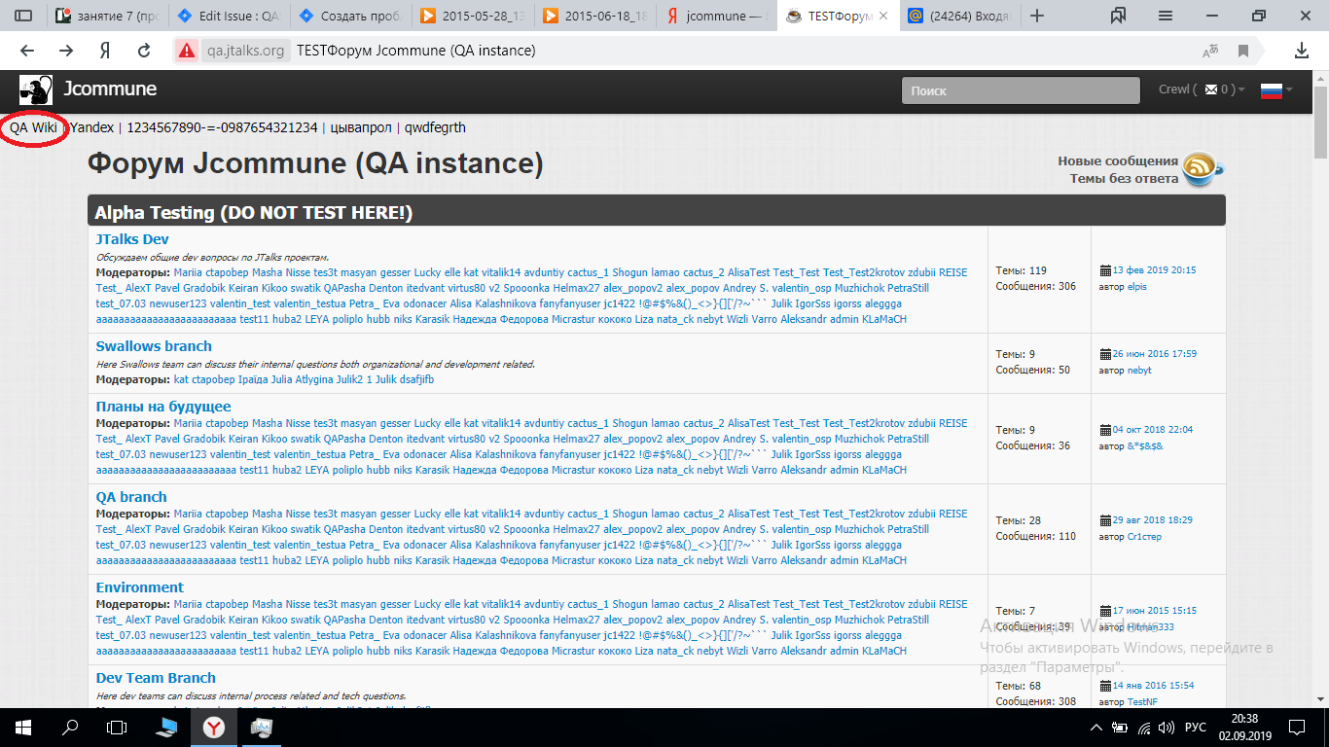Click the mail envelope icon near Crewl

coord(1211,89)
